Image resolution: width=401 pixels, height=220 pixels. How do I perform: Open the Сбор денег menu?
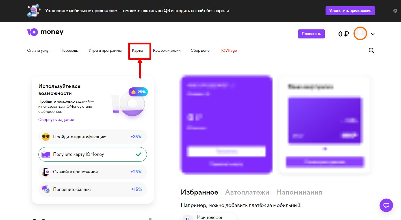click(x=201, y=51)
